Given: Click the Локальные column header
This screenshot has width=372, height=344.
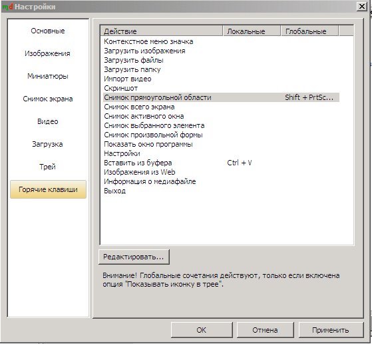Looking at the screenshot, I should click(x=252, y=31).
